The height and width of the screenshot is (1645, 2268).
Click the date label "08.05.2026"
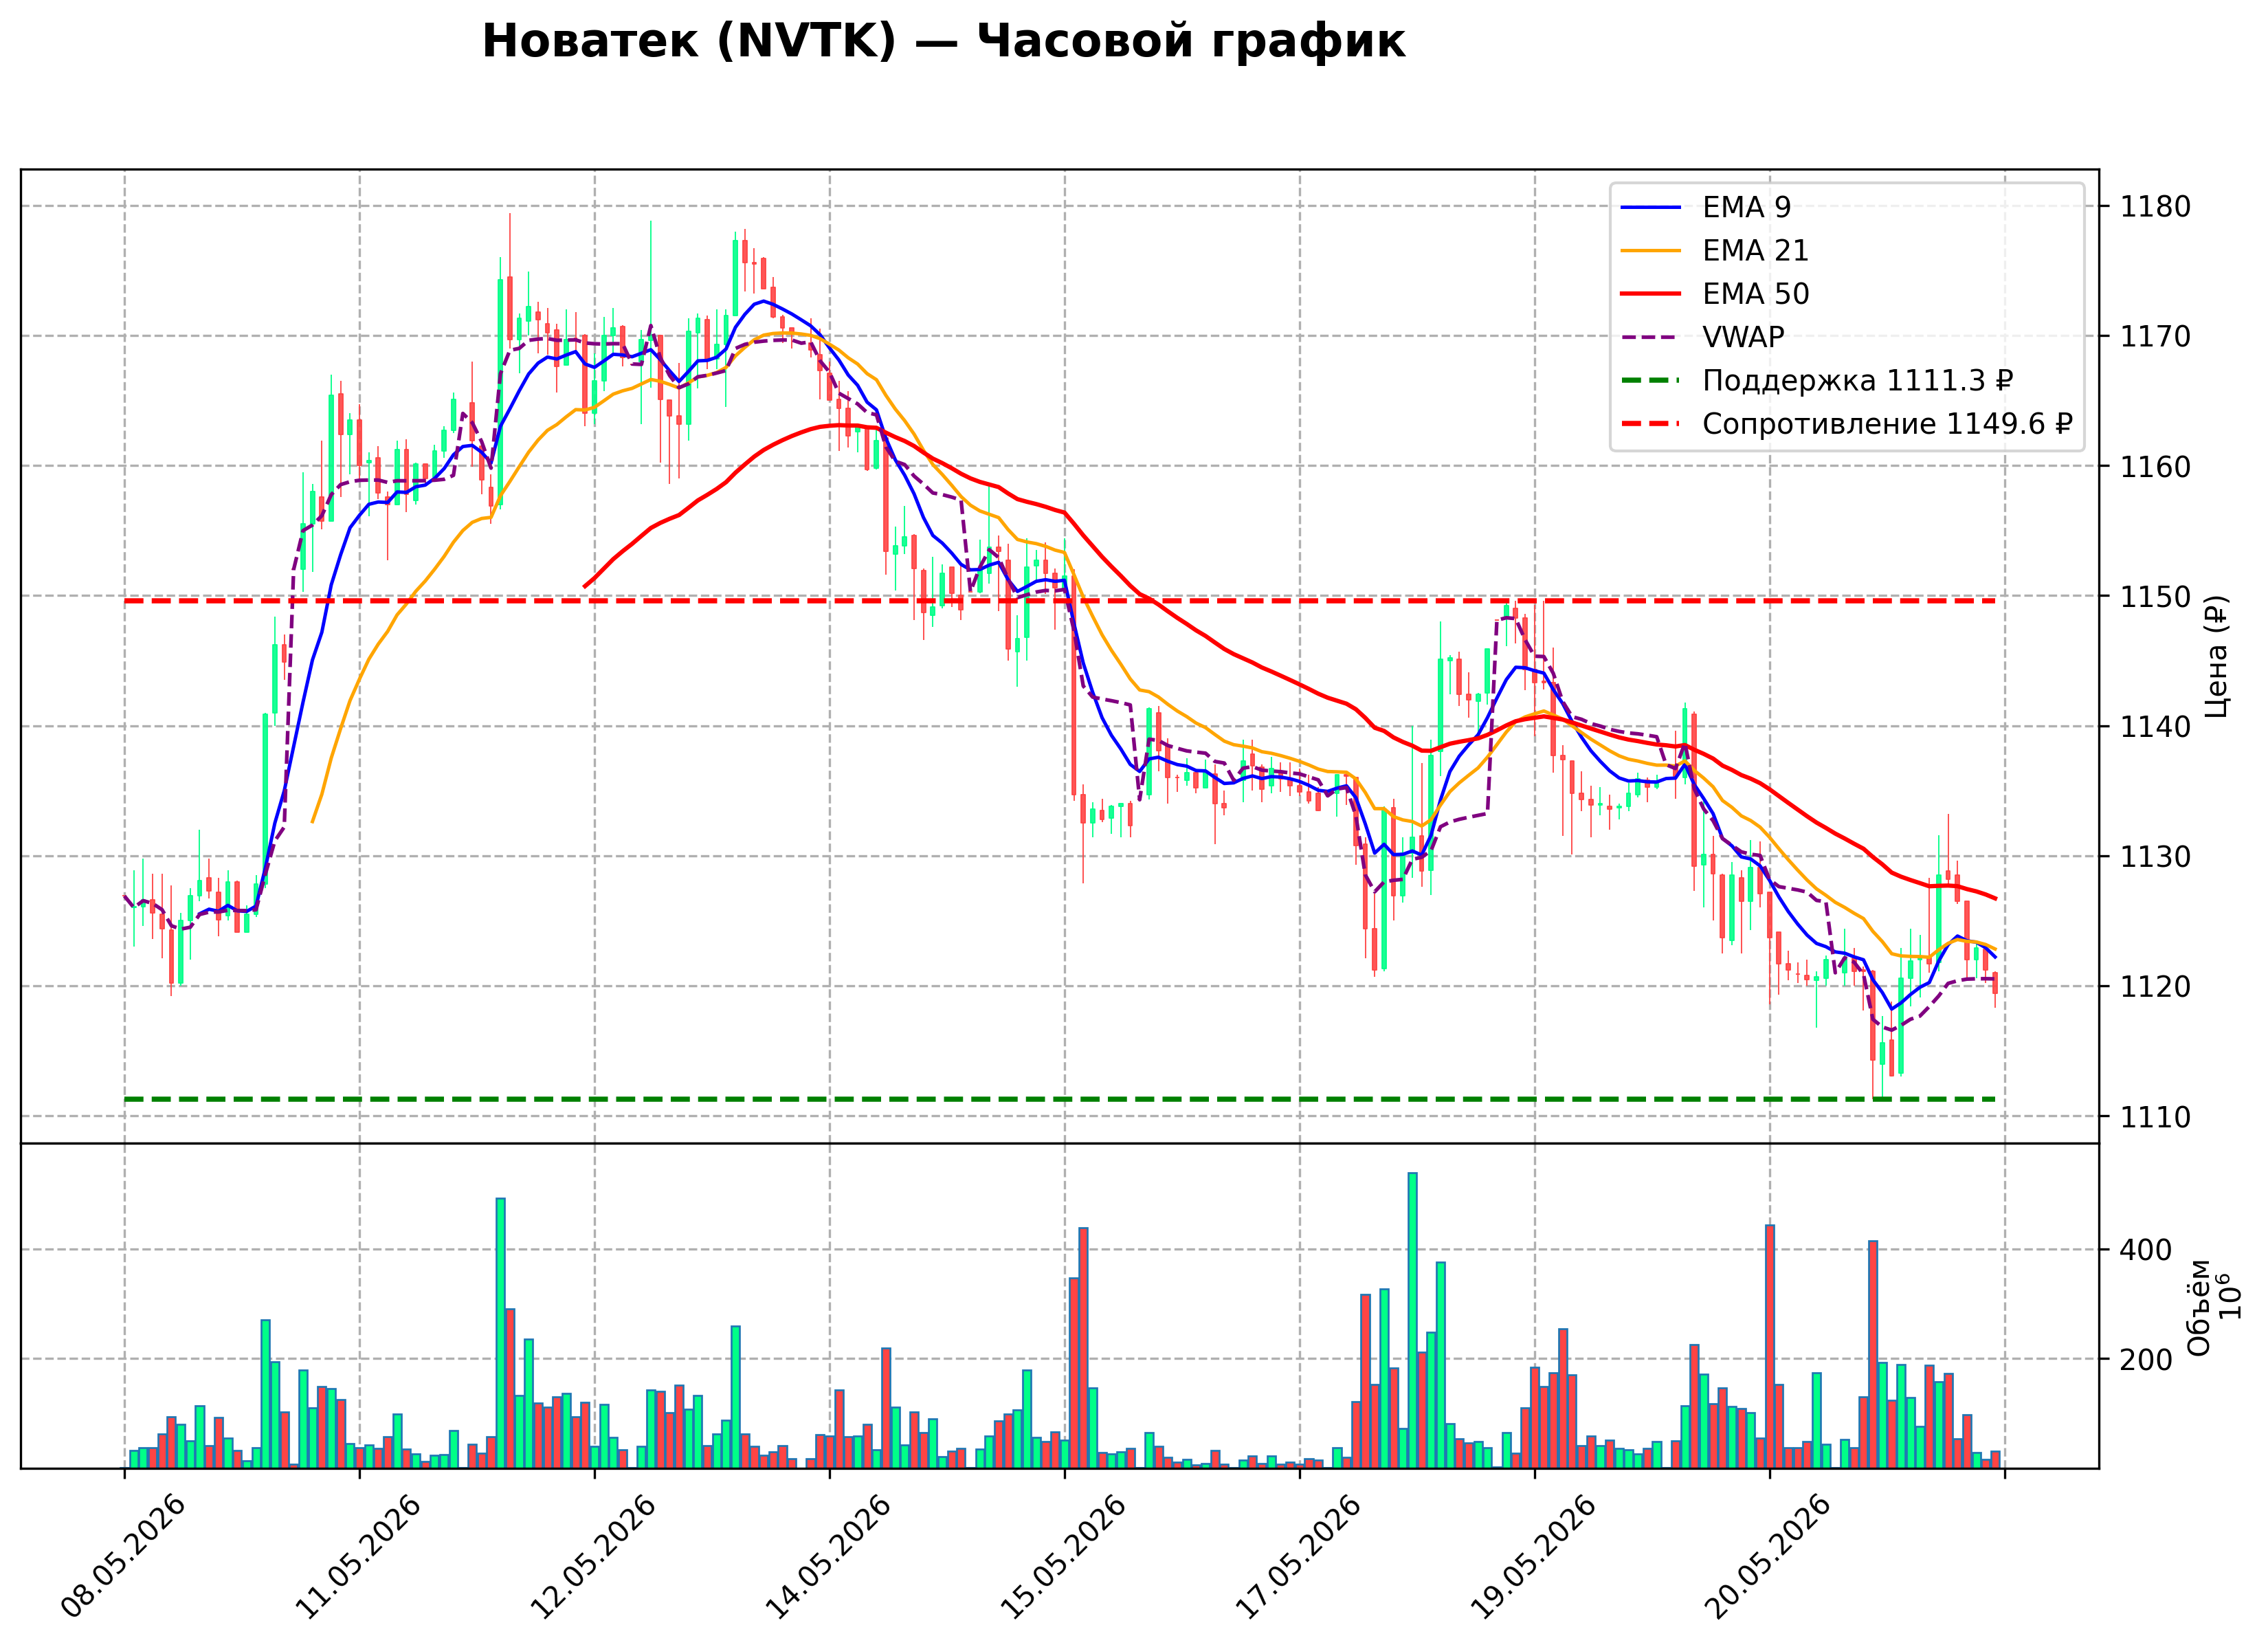(x=124, y=1556)
